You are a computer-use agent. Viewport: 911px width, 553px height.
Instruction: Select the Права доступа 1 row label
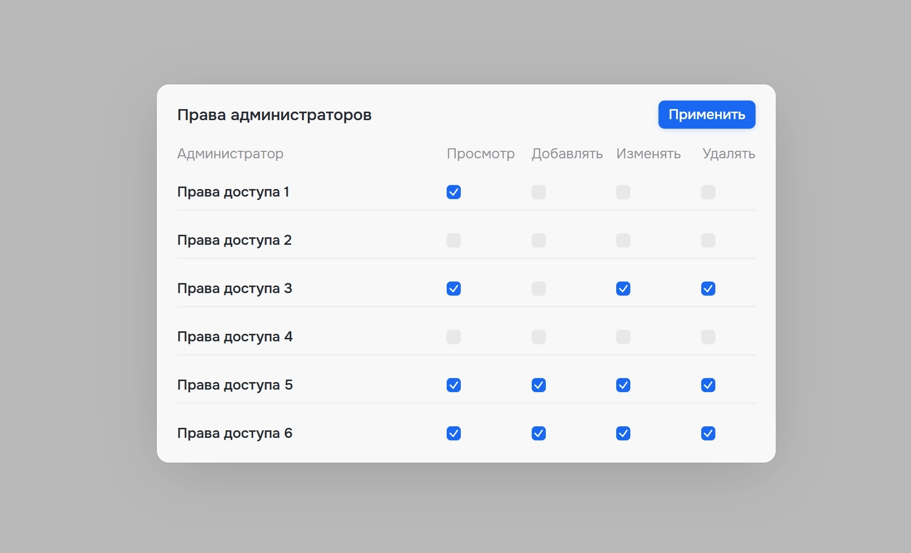233,192
